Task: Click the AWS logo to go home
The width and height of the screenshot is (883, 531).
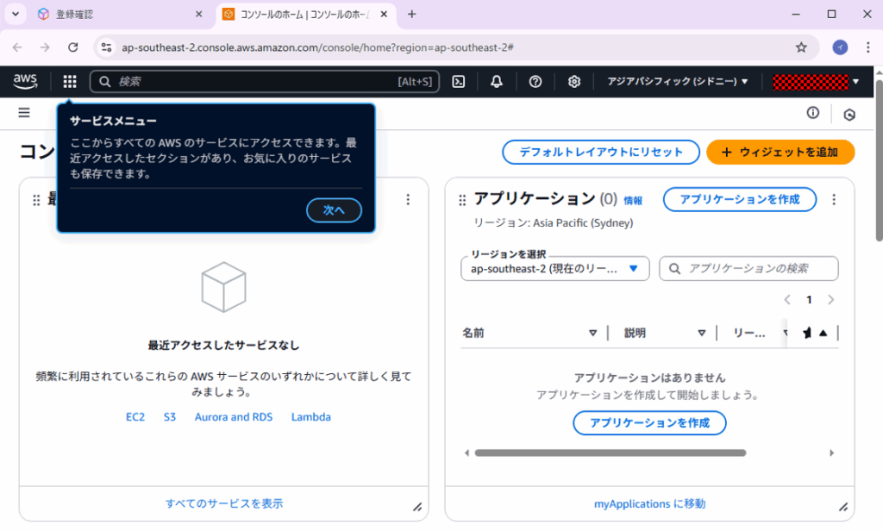Action: 26,81
